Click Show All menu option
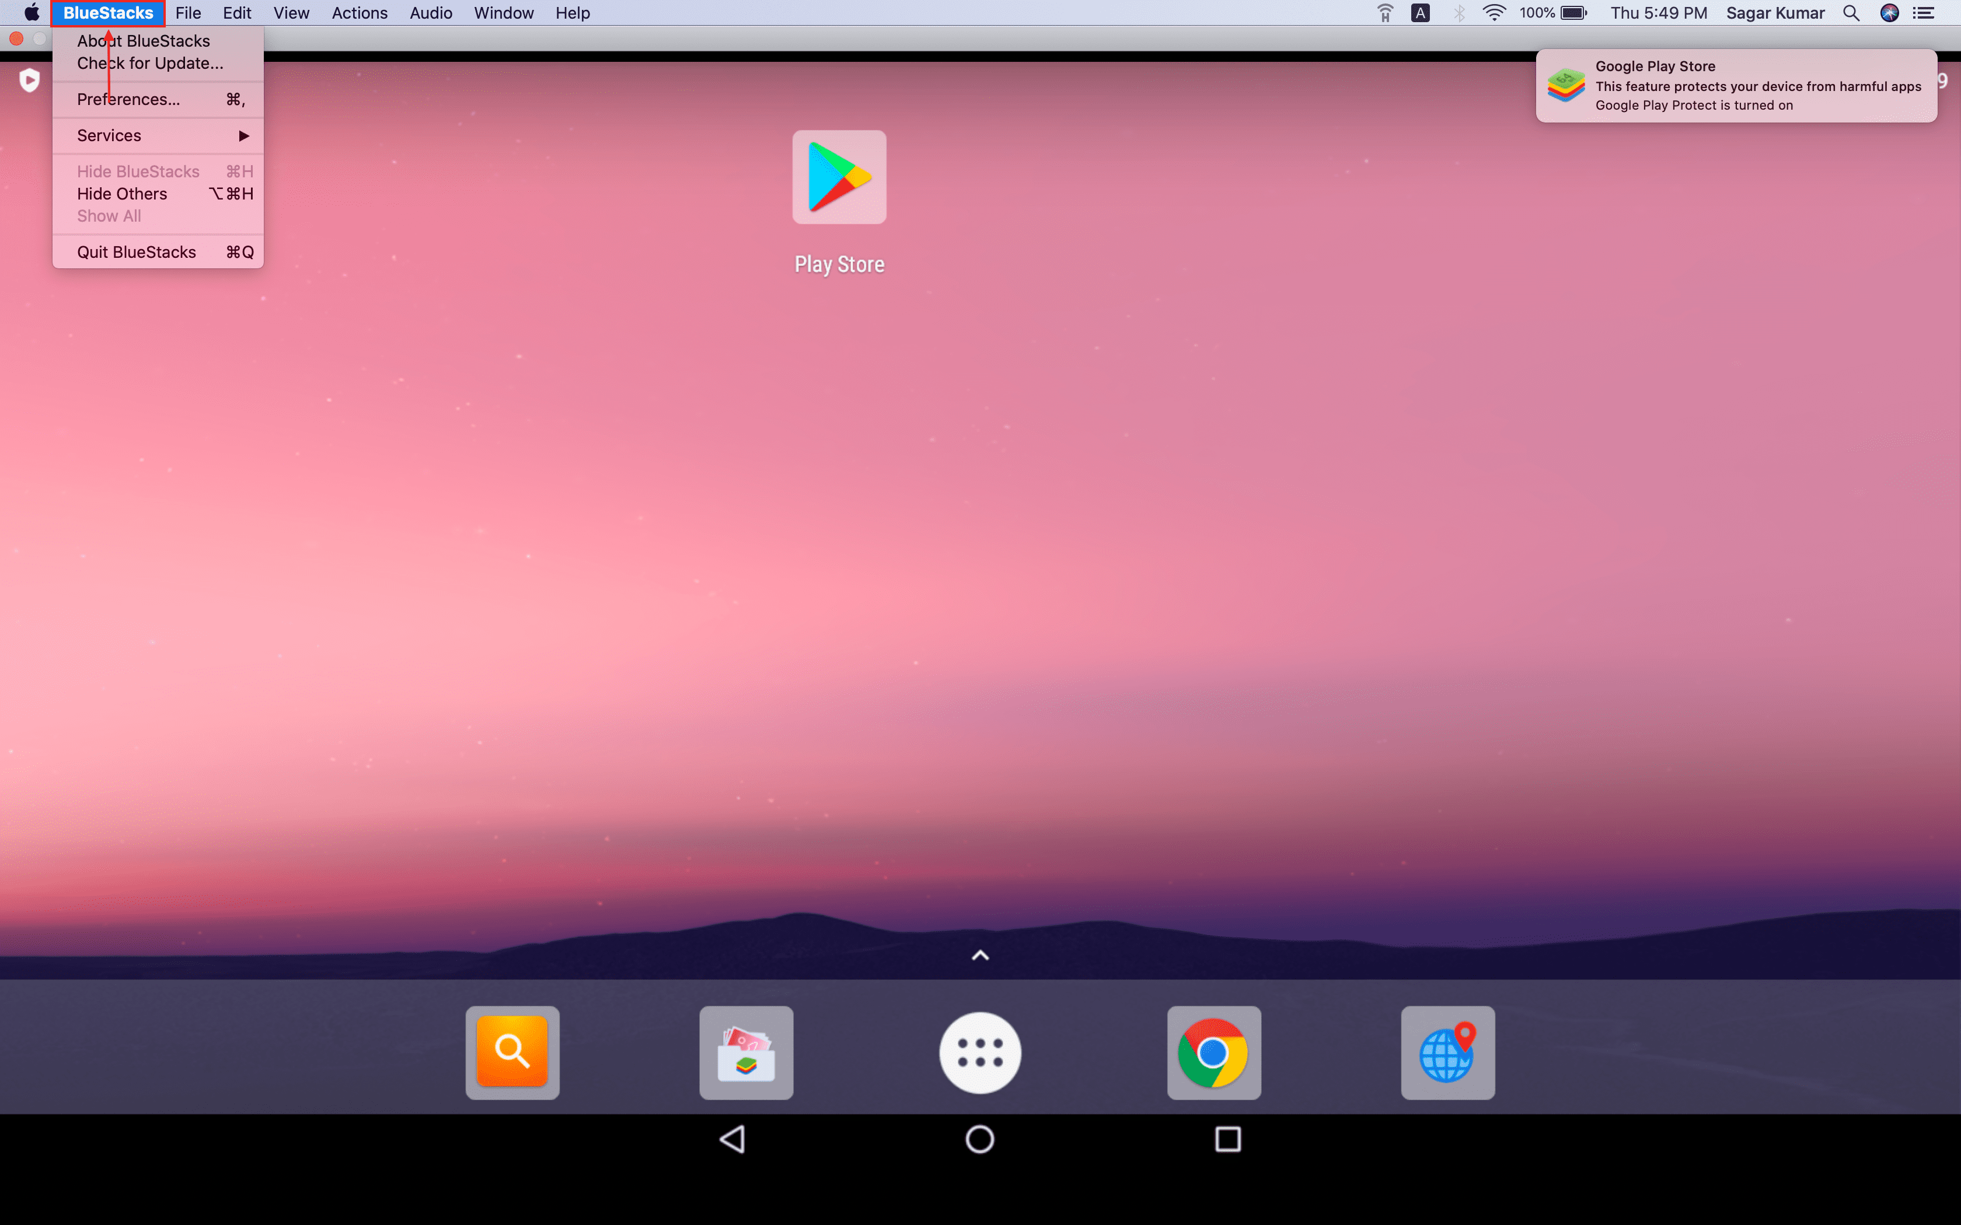Image resolution: width=1961 pixels, height=1225 pixels. point(109,215)
